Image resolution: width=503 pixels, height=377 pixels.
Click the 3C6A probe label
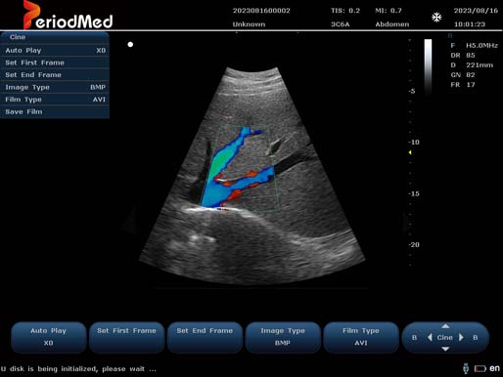341,24
